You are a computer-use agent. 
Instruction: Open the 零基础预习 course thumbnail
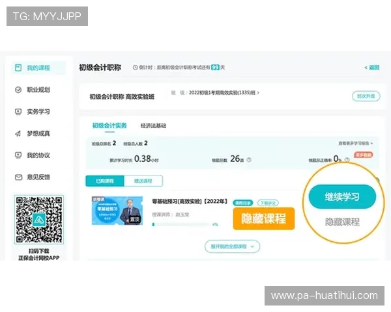click(x=117, y=211)
